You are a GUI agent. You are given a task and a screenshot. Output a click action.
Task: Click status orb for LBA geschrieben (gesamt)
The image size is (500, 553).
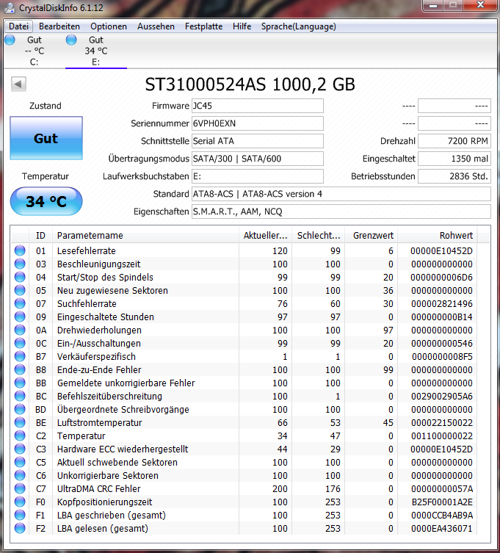point(20,516)
